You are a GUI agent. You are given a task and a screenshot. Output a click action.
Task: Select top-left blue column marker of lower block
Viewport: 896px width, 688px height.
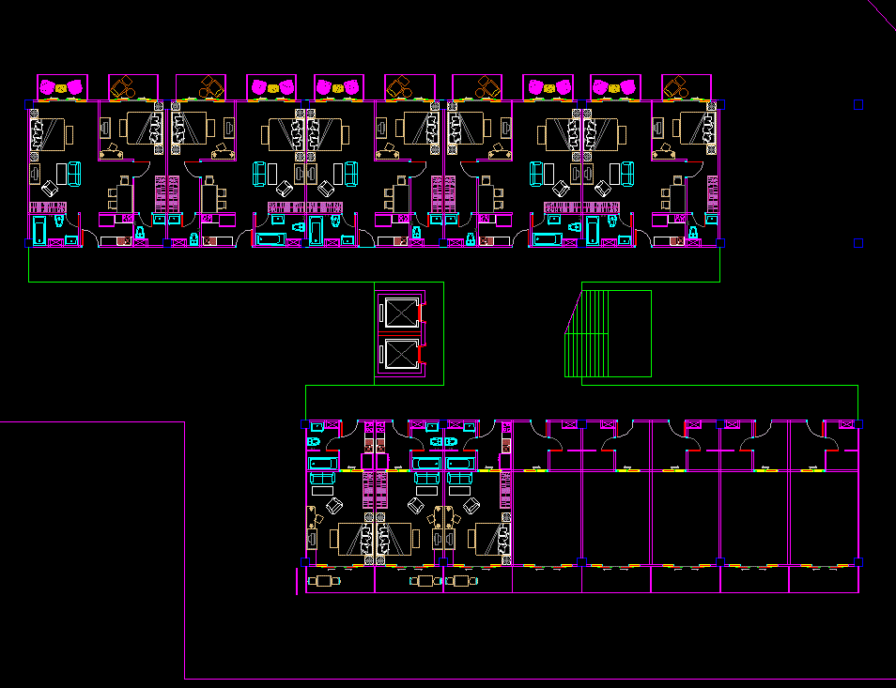[x=304, y=425]
